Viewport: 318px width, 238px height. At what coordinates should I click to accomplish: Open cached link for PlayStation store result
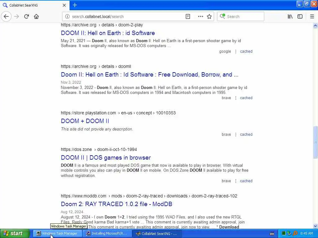[246, 134]
